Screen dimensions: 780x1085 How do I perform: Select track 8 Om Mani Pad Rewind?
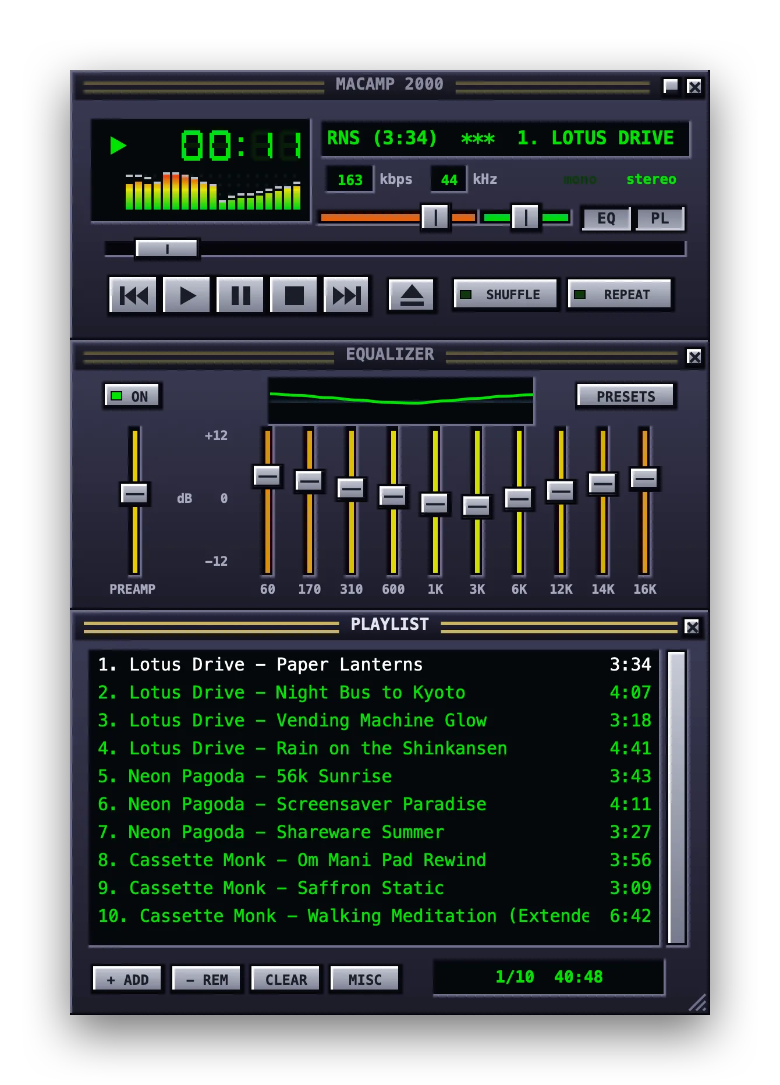[374, 860]
